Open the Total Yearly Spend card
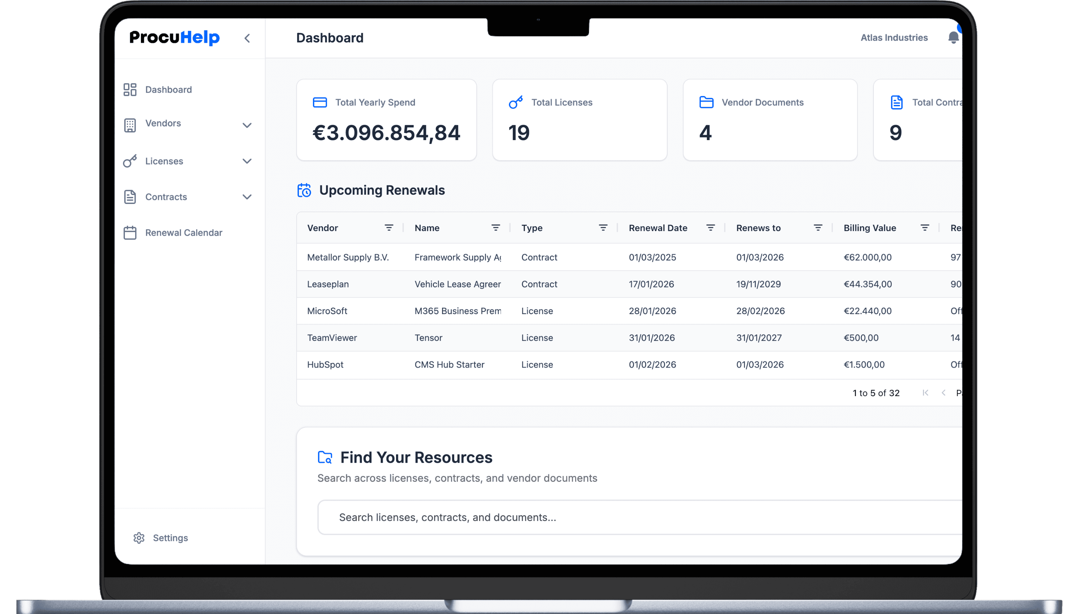The width and height of the screenshot is (1079, 614). (386, 120)
